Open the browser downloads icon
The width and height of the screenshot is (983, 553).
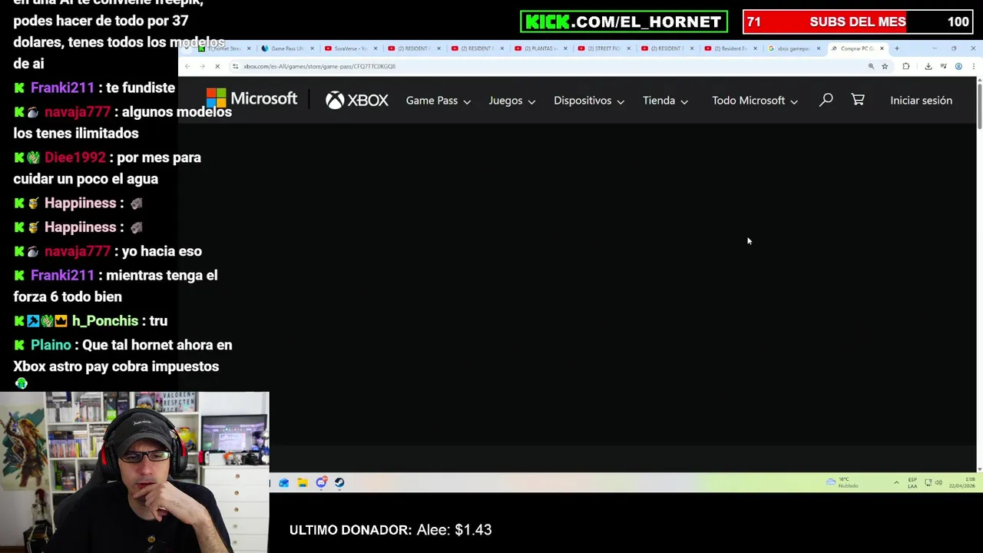pyautogui.click(x=928, y=66)
